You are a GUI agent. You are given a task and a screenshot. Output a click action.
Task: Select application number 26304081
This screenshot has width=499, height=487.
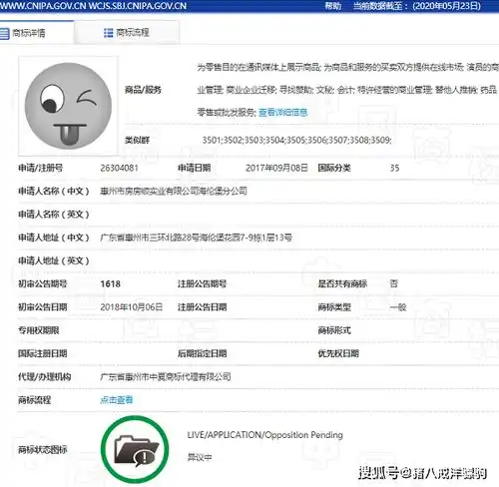[119, 168]
